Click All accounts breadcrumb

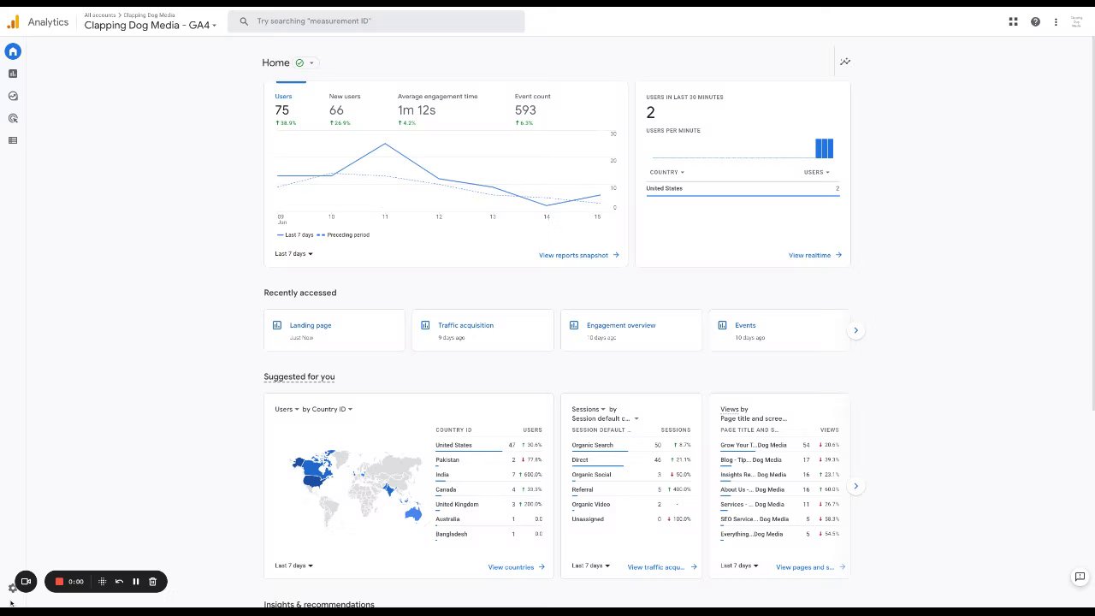click(x=99, y=15)
